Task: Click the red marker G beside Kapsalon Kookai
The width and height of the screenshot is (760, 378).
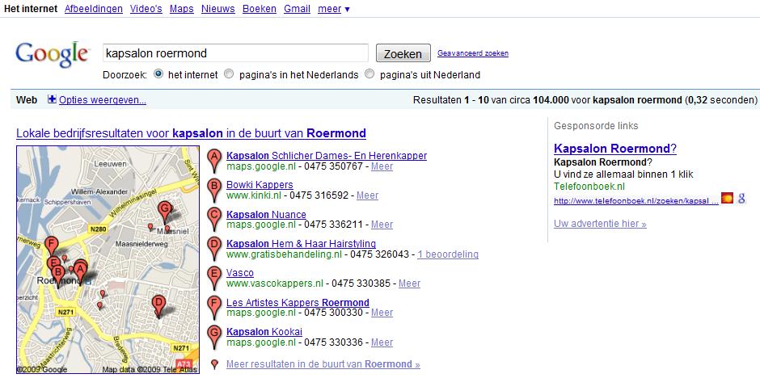Action: [214, 338]
